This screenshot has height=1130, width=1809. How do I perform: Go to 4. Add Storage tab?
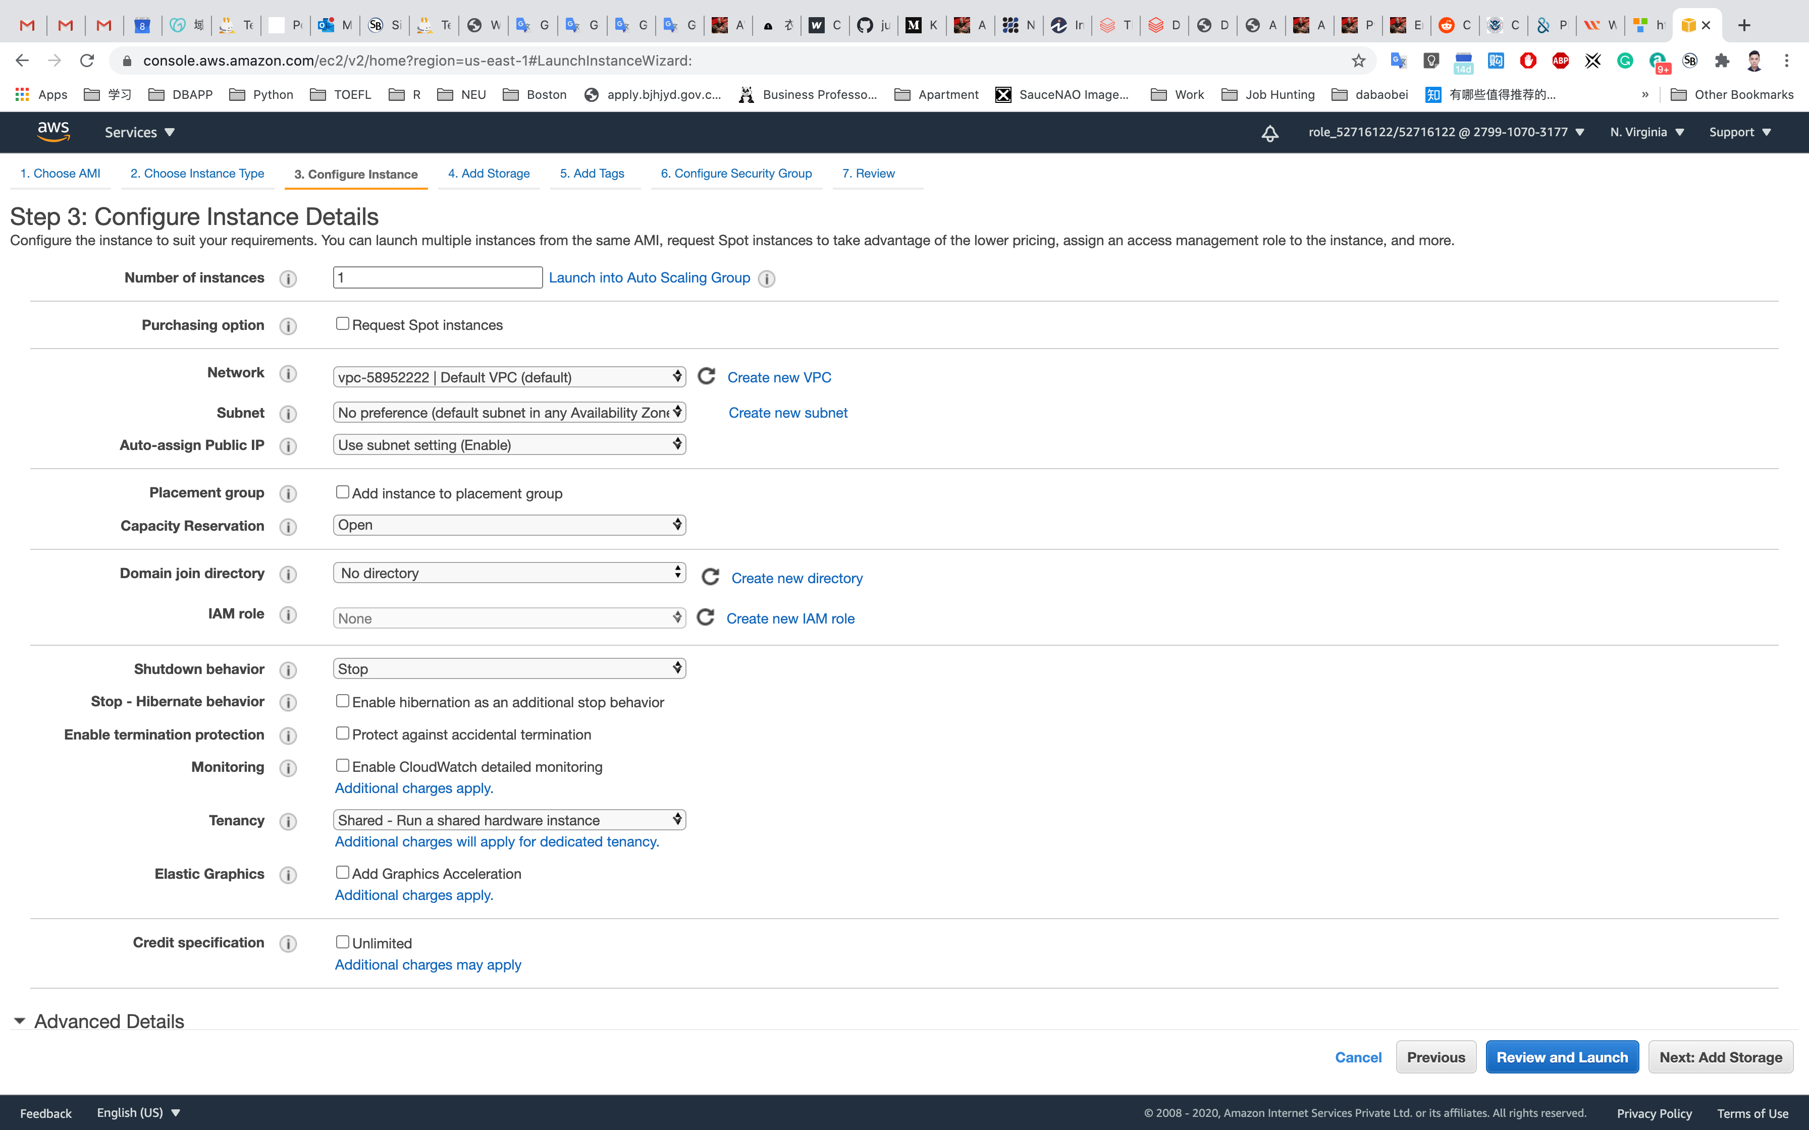click(489, 174)
